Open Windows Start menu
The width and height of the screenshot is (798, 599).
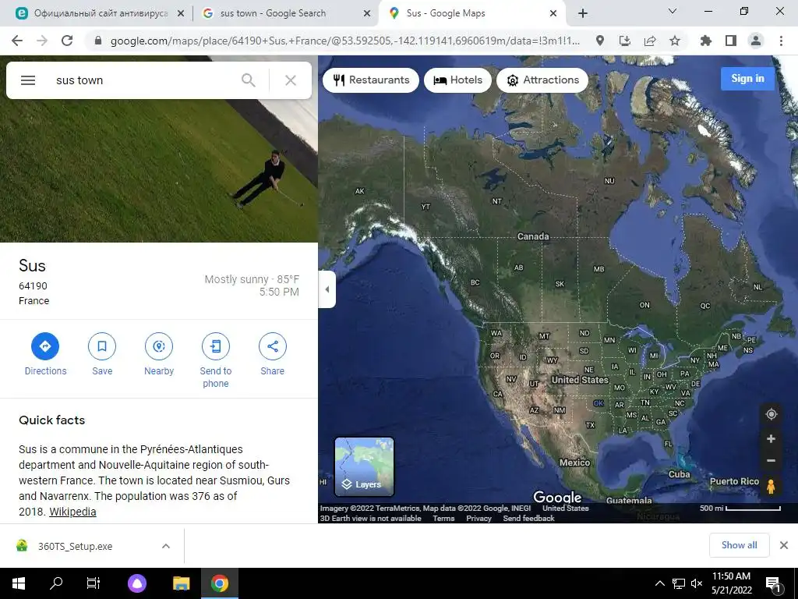[19, 583]
